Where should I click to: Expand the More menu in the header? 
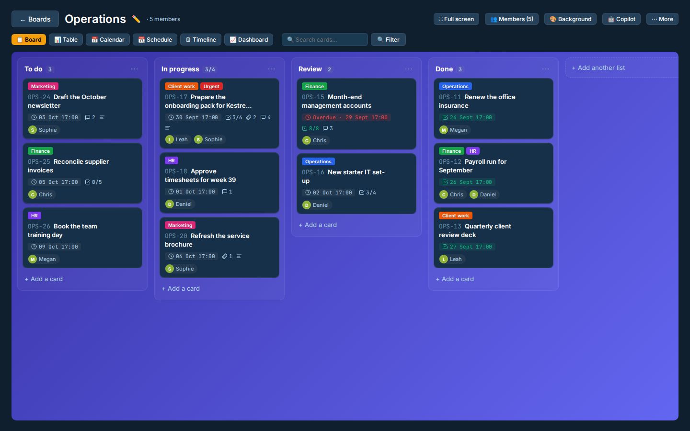662,19
